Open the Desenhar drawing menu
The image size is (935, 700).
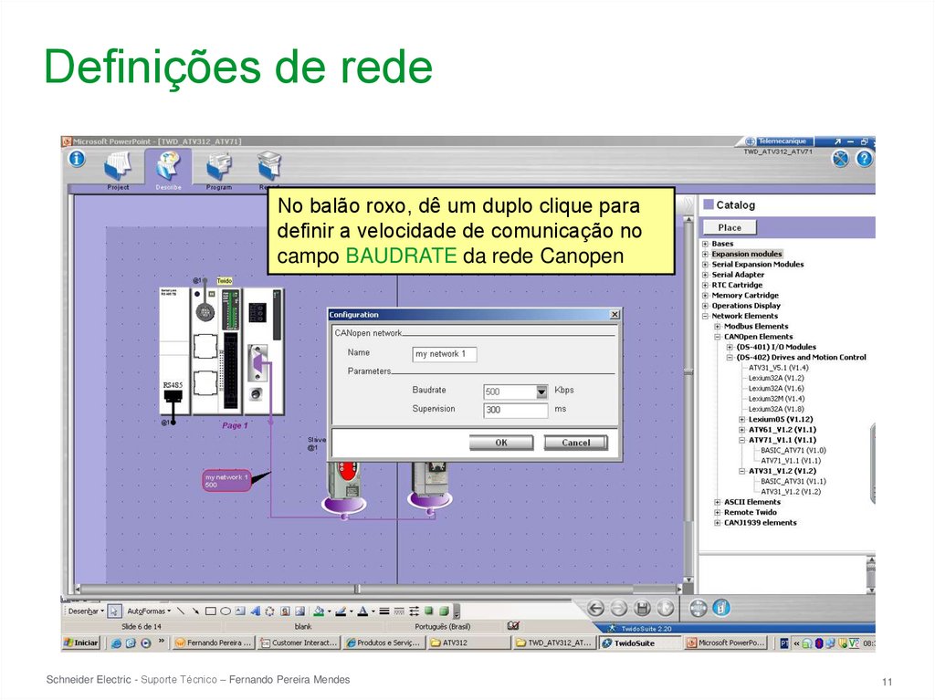[x=85, y=611]
